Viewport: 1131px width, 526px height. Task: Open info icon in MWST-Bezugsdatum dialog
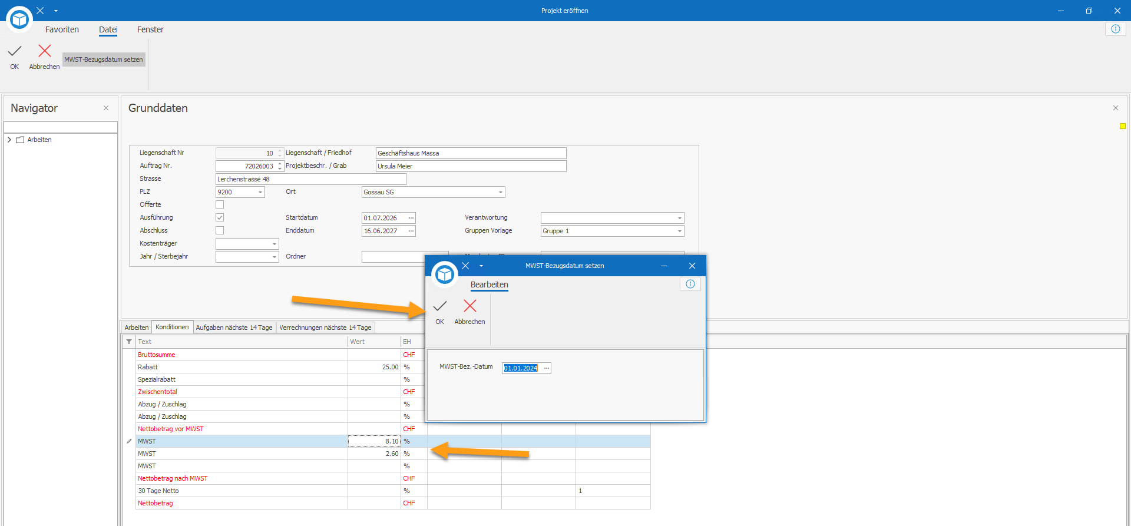(690, 284)
